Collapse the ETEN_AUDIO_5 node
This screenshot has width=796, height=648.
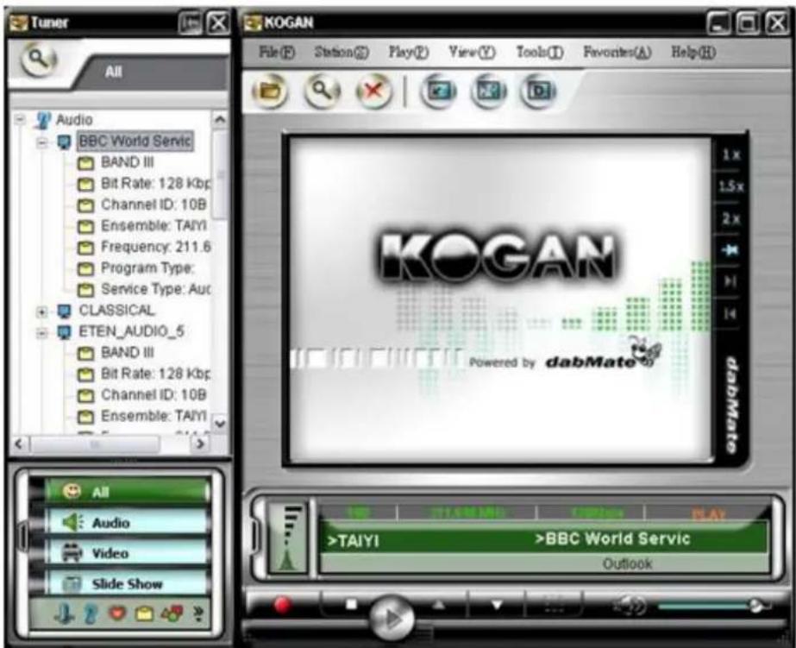pos(42,333)
